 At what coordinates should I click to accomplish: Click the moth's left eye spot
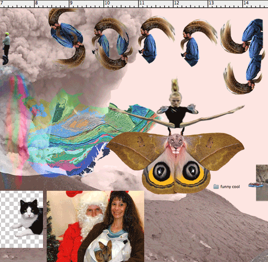pos(162,171)
